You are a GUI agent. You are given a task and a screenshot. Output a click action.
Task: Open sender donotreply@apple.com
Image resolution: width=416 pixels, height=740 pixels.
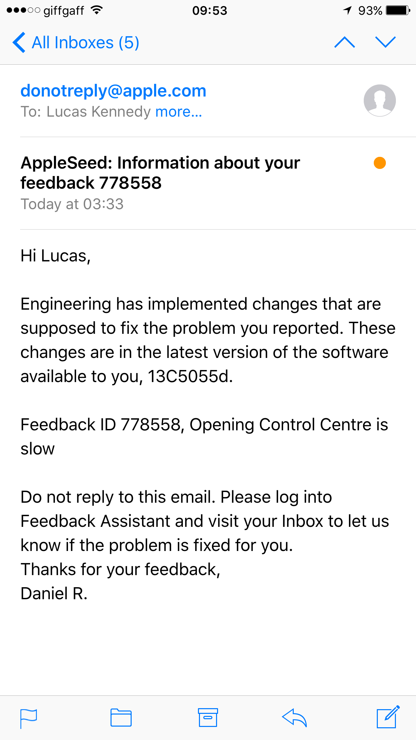click(113, 91)
